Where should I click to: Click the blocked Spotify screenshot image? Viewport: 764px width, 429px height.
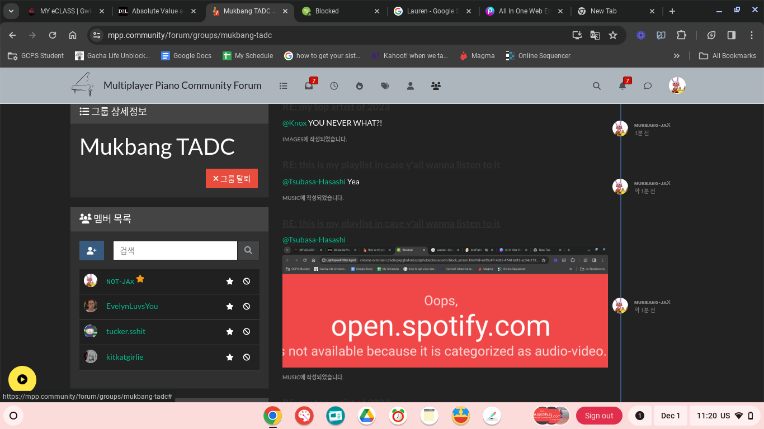click(x=445, y=307)
